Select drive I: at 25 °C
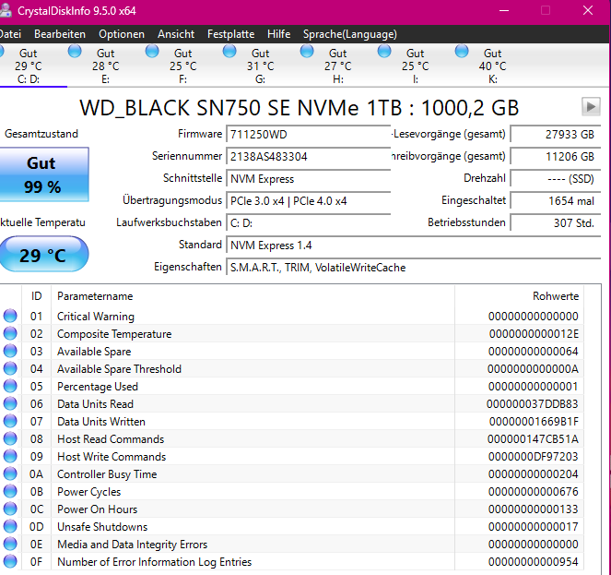 (x=415, y=66)
